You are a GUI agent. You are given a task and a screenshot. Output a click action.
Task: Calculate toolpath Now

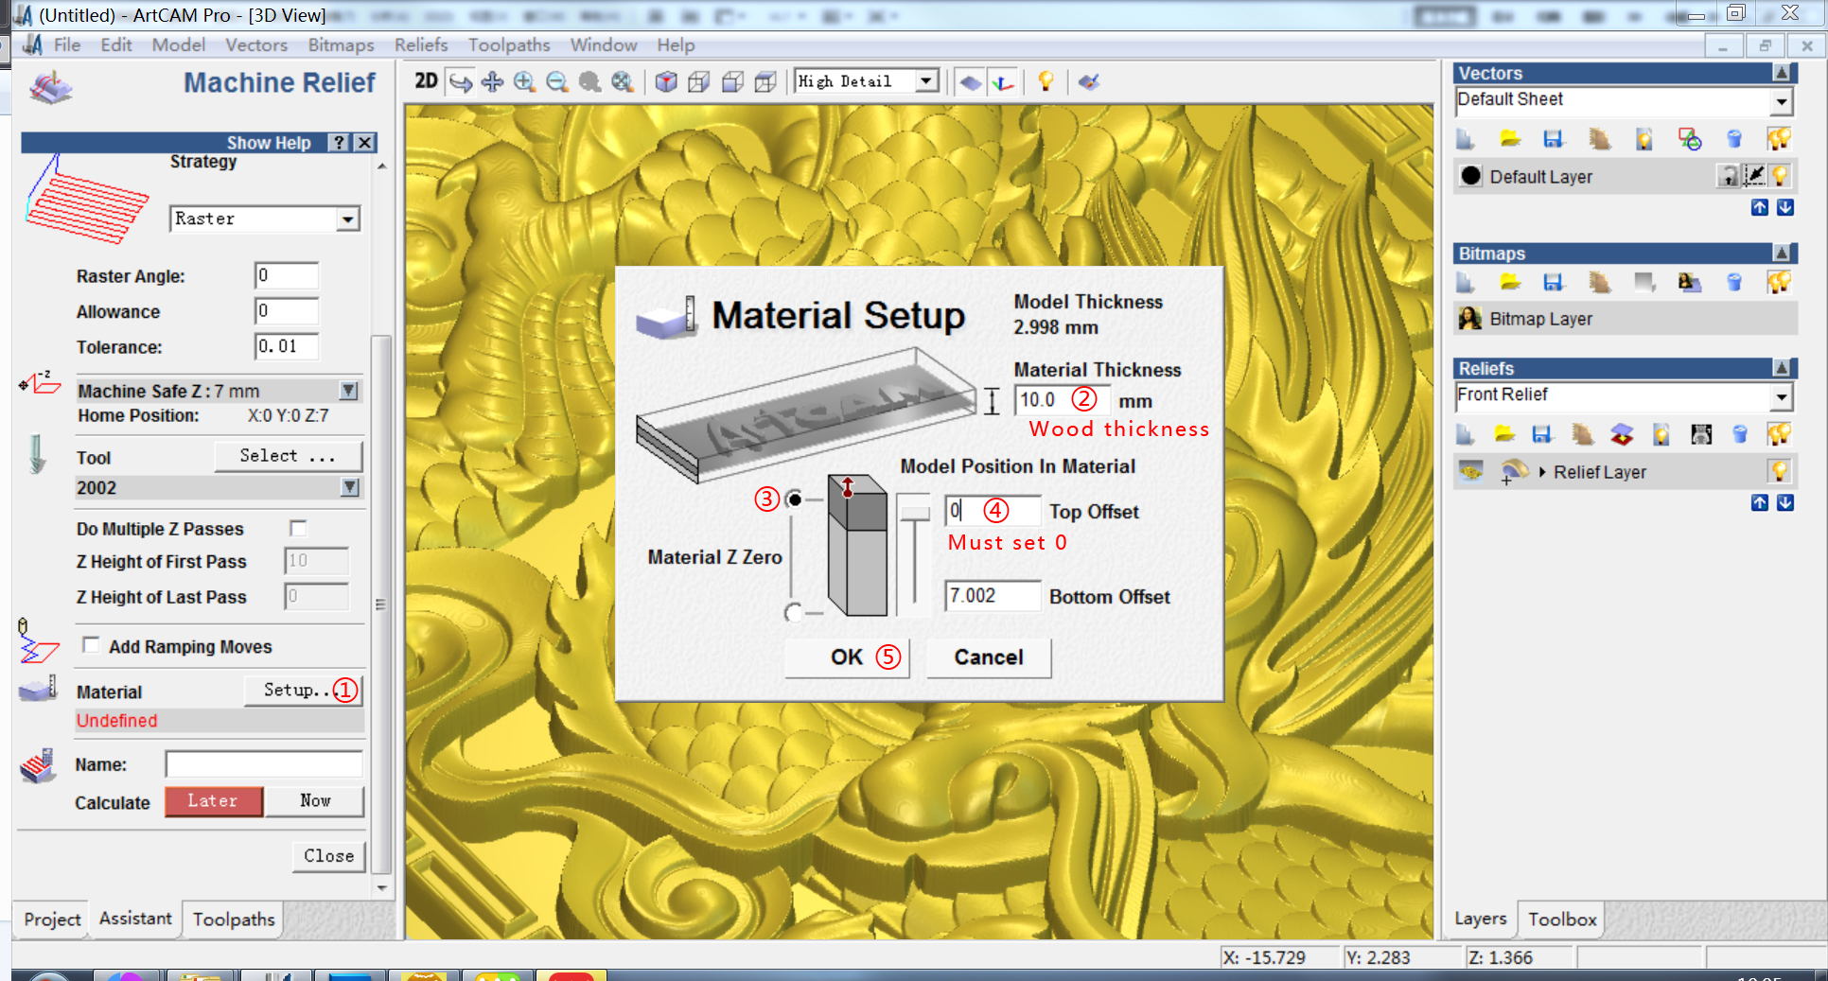[315, 800]
